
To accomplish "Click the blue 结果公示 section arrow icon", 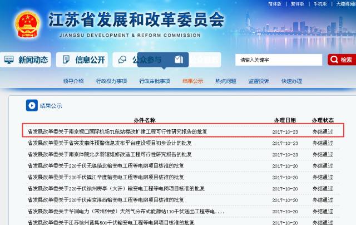I will point(32,105).
